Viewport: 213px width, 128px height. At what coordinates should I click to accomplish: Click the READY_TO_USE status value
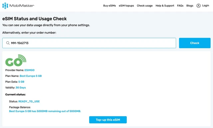coord(29,101)
